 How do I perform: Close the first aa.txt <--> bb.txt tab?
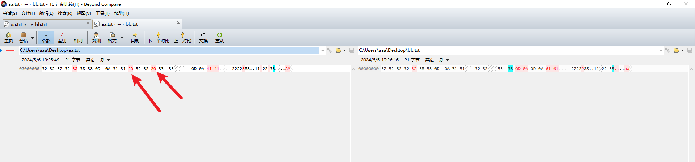tap(88, 23)
